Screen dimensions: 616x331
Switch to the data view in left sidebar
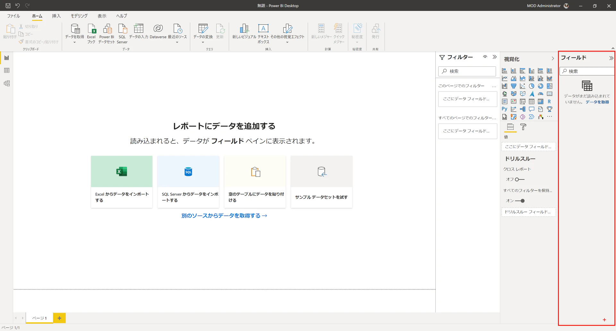coord(7,71)
